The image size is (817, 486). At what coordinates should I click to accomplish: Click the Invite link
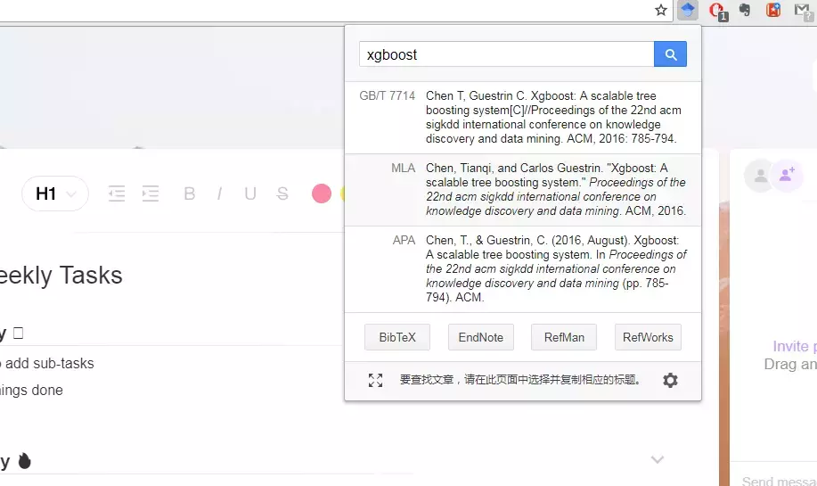794,346
